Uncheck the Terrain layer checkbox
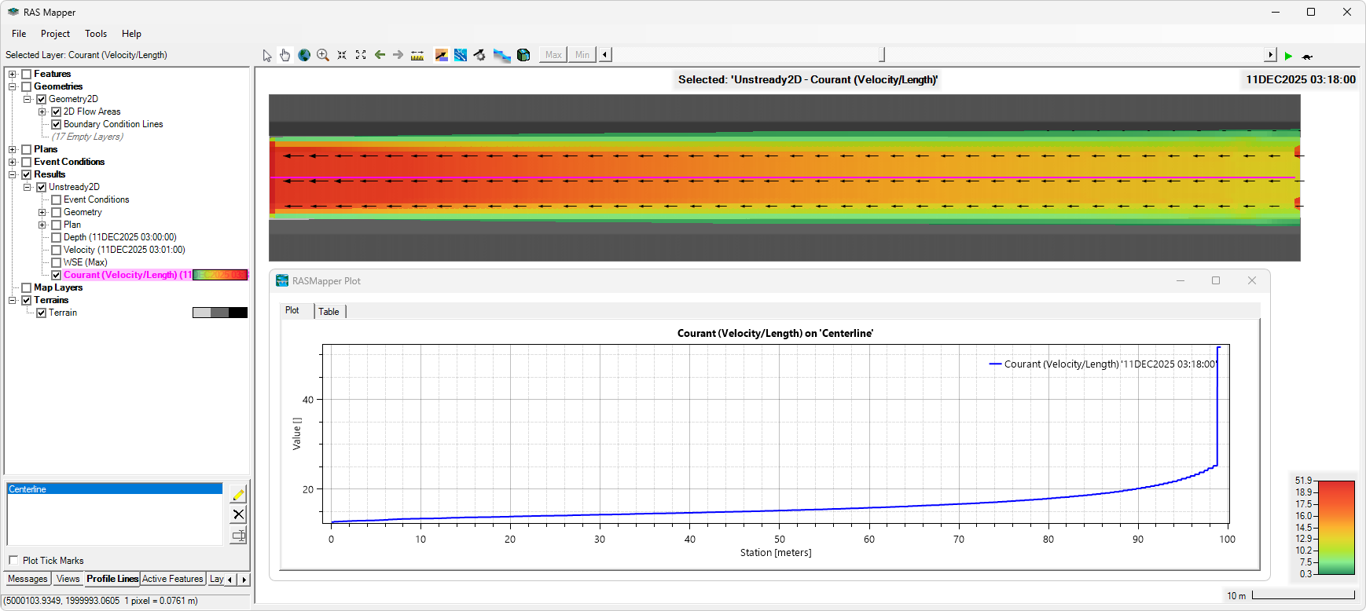 click(x=41, y=313)
